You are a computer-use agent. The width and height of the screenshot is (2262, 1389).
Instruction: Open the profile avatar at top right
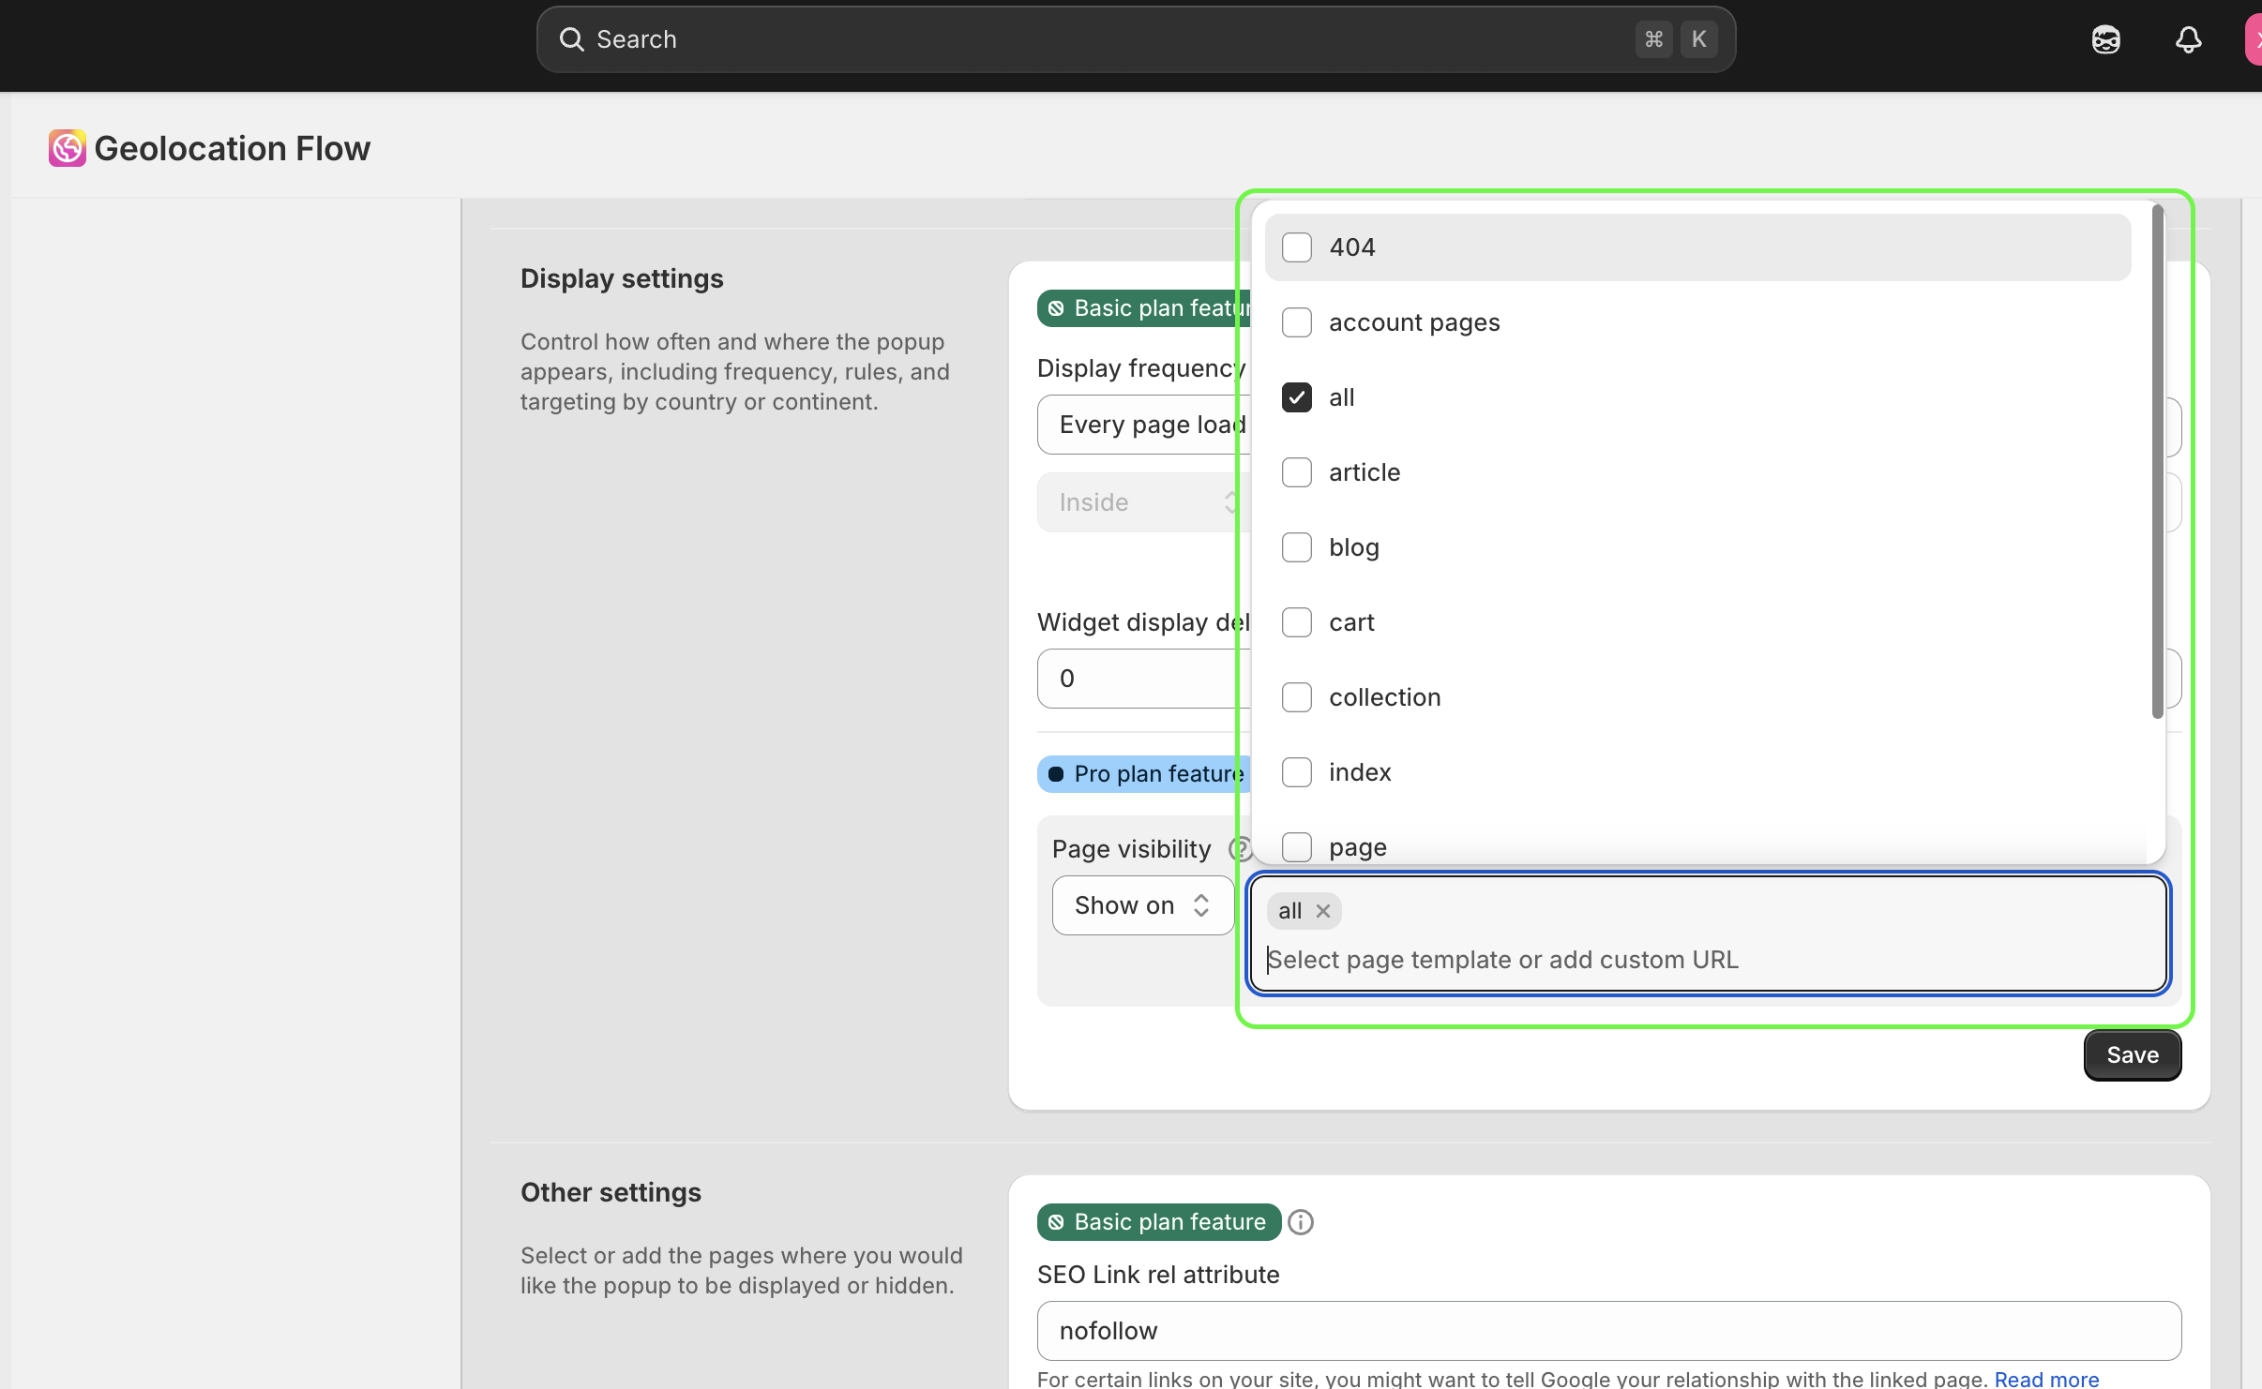tap(2254, 38)
